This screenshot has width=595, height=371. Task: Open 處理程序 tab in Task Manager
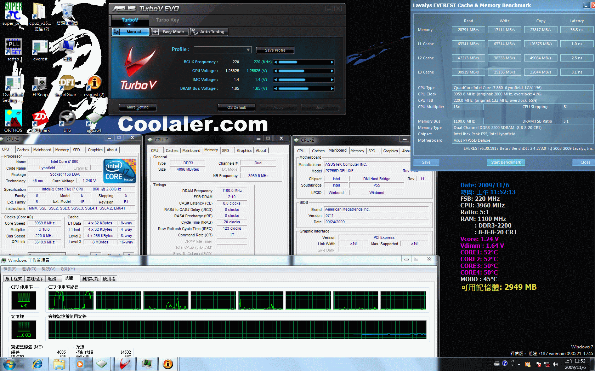point(35,278)
